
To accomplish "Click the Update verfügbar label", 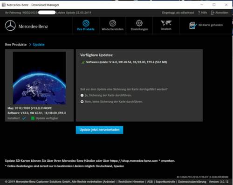I will pos(47,118).
